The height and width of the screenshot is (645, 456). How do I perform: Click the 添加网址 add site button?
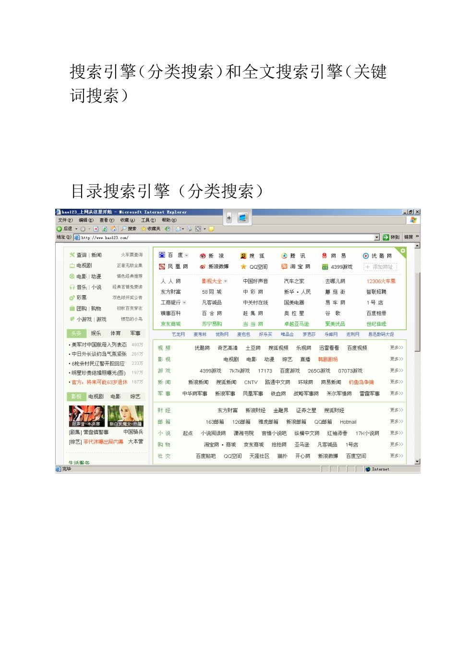380,267
